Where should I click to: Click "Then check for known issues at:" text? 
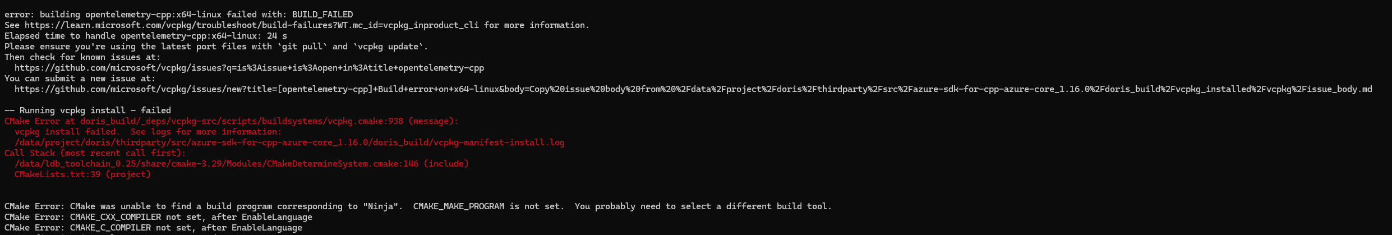82,57
